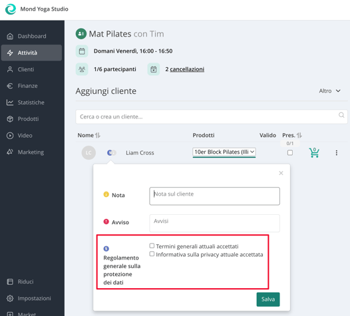This screenshot has height=316, width=350.
Task: Open the 10er Block Pilates product dropdown
Action: pos(224,152)
